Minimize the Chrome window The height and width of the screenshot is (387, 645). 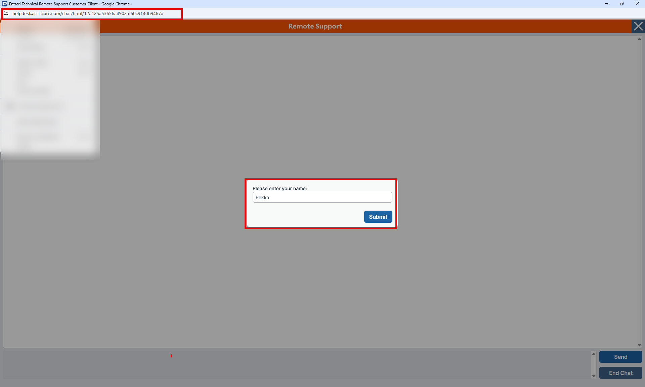click(606, 4)
